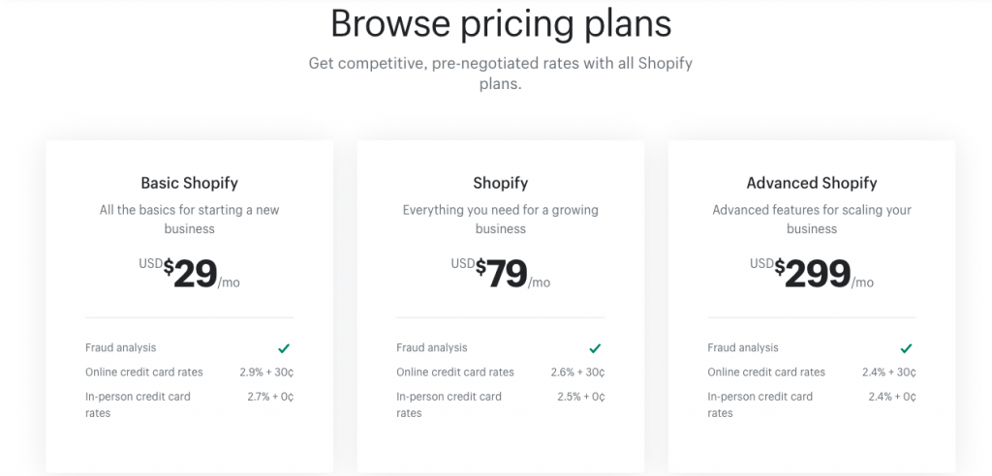Click the 2.4% + 30¢ online rate
Image resolution: width=992 pixels, height=476 pixels.
click(x=888, y=372)
